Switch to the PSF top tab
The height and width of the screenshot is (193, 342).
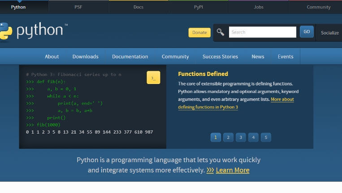point(78,7)
